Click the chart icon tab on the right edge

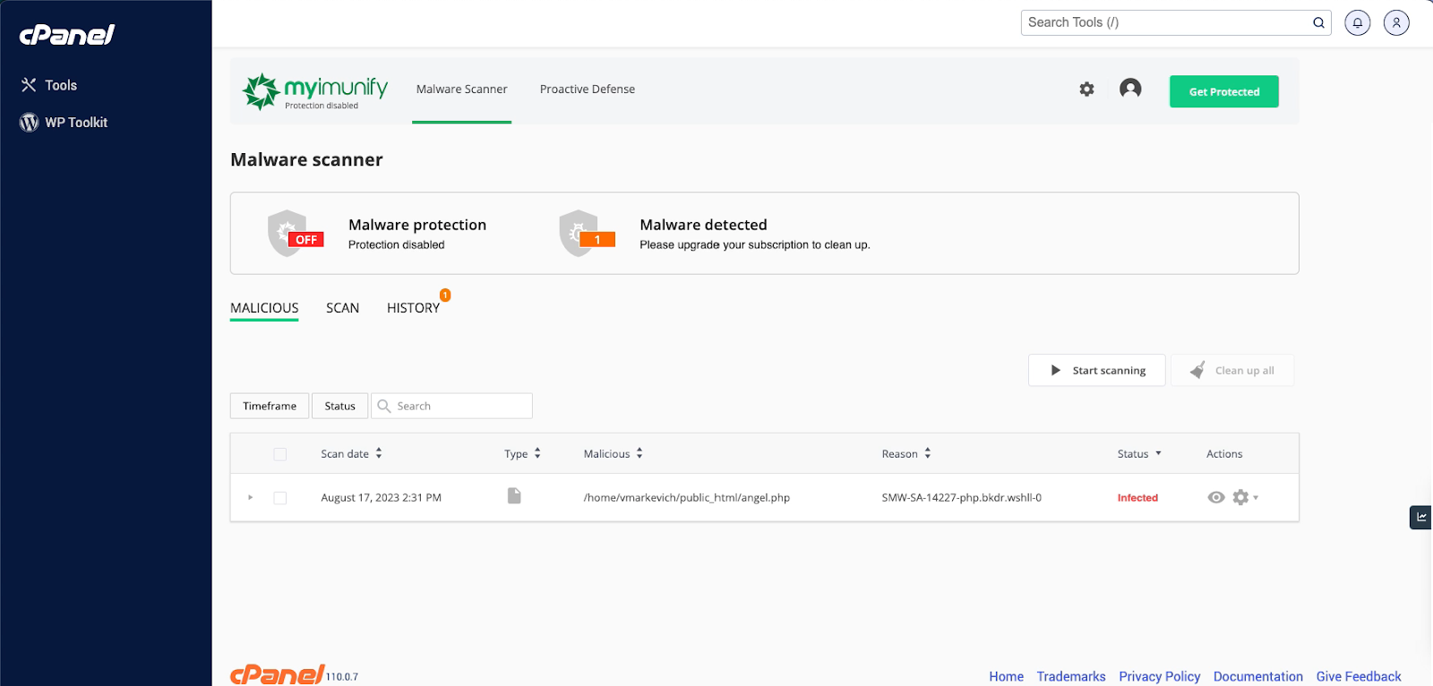(1421, 517)
